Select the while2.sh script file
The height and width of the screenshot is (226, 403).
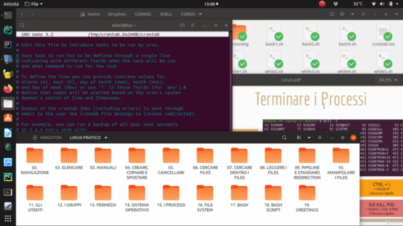275,62
